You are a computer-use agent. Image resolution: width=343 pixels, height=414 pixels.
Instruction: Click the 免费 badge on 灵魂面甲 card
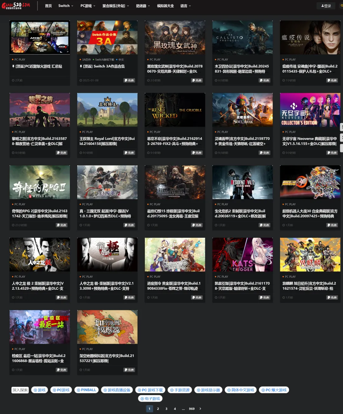point(265,153)
